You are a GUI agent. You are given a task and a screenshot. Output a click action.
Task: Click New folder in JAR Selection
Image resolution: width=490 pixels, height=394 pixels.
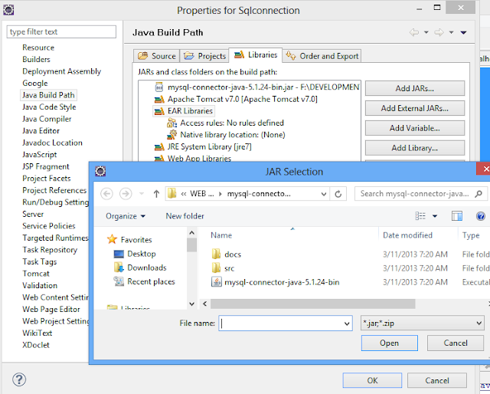(x=185, y=216)
